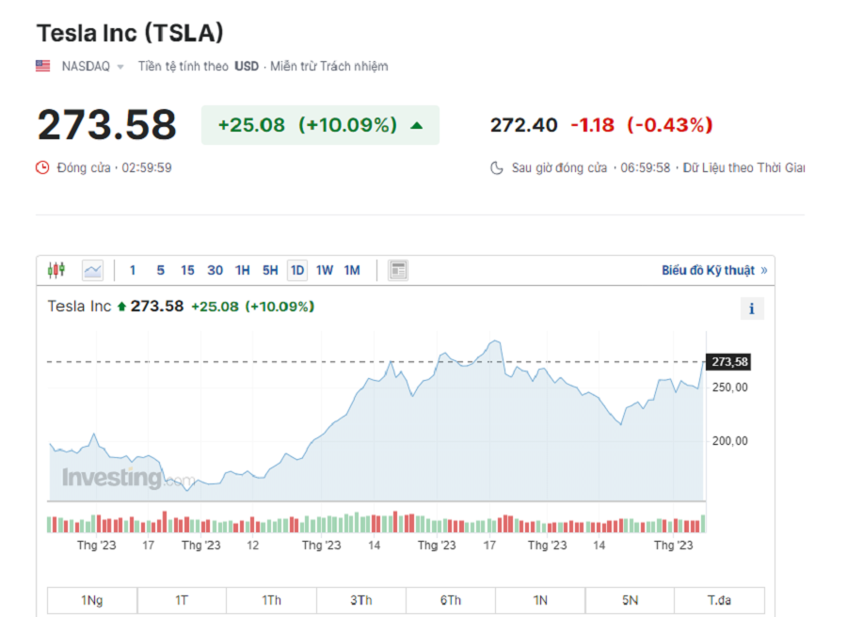Click the after-hours moon icon

tap(497, 167)
